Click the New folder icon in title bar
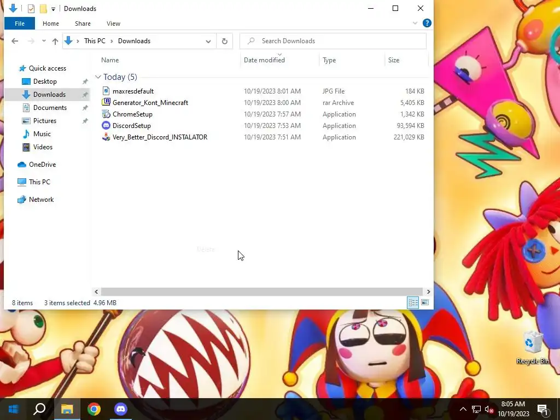This screenshot has height=420, width=560. coord(43,9)
